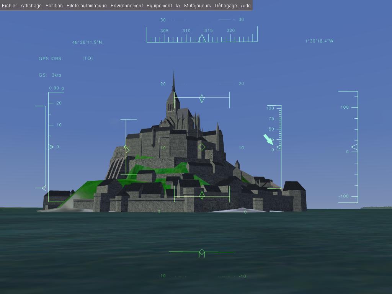Image resolution: width=392 pixels, height=294 pixels.
Task: Click the GPS OBS label
Action: click(x=51, y=59)
